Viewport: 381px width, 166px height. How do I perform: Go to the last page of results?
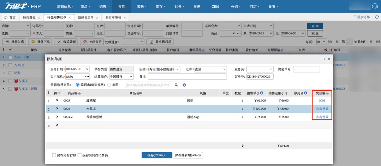coord(377,41)
